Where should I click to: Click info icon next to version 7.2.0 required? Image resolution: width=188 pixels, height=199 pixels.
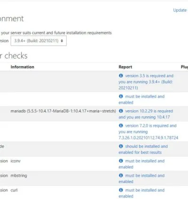(121, 126)
